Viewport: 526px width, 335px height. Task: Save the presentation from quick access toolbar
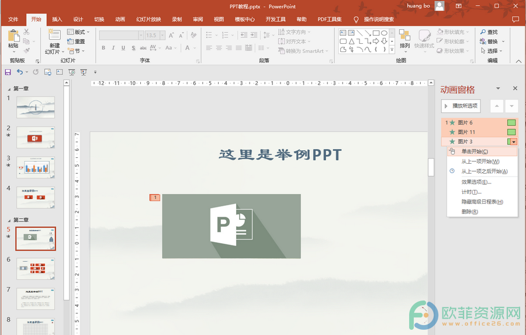(8, 72)
